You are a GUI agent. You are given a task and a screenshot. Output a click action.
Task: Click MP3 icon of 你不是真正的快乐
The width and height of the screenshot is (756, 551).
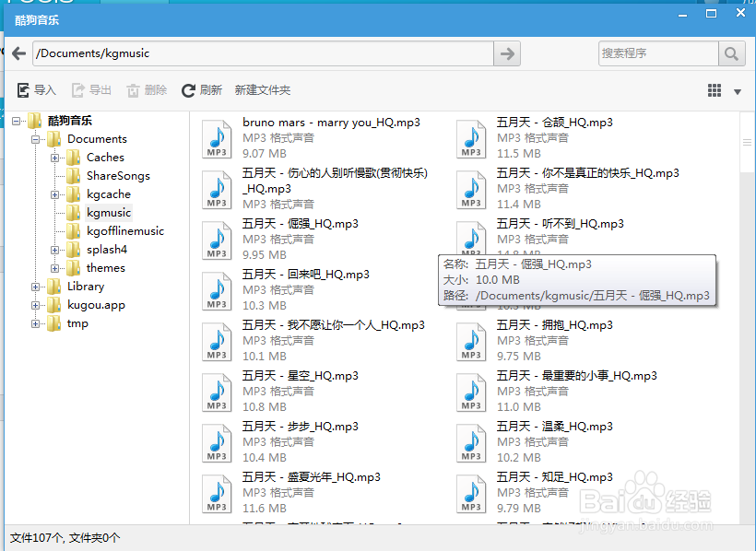(x=471, y=190)
